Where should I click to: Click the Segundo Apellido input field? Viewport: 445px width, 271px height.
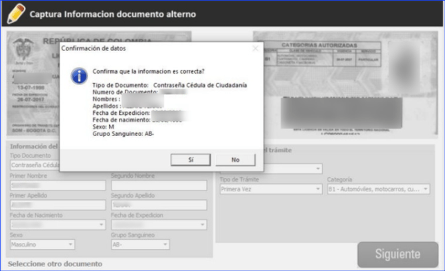click(x=159, y=205)
